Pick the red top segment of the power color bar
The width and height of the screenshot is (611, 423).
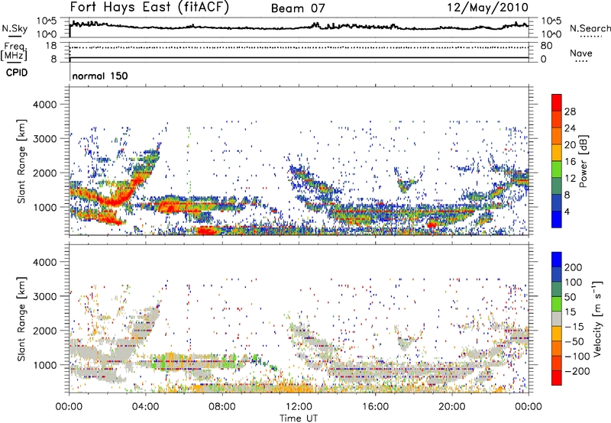click(x=557, y=102)
